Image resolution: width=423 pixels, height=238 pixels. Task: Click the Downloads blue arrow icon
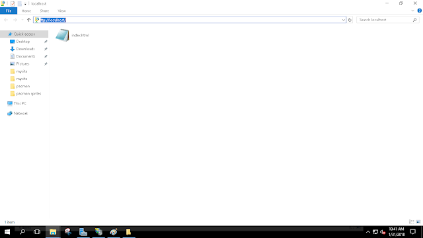coord(12,49)
